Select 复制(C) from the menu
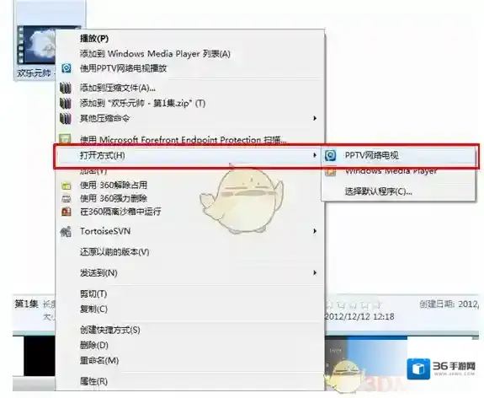484x398 pixels. 93,309
